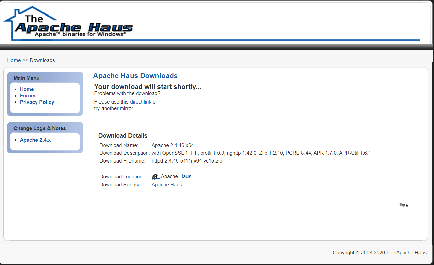The height and width of the screenshot is (265, 434).
Task: Click the OpenSSL 1.1.1i description text
Action: (261, 153)
